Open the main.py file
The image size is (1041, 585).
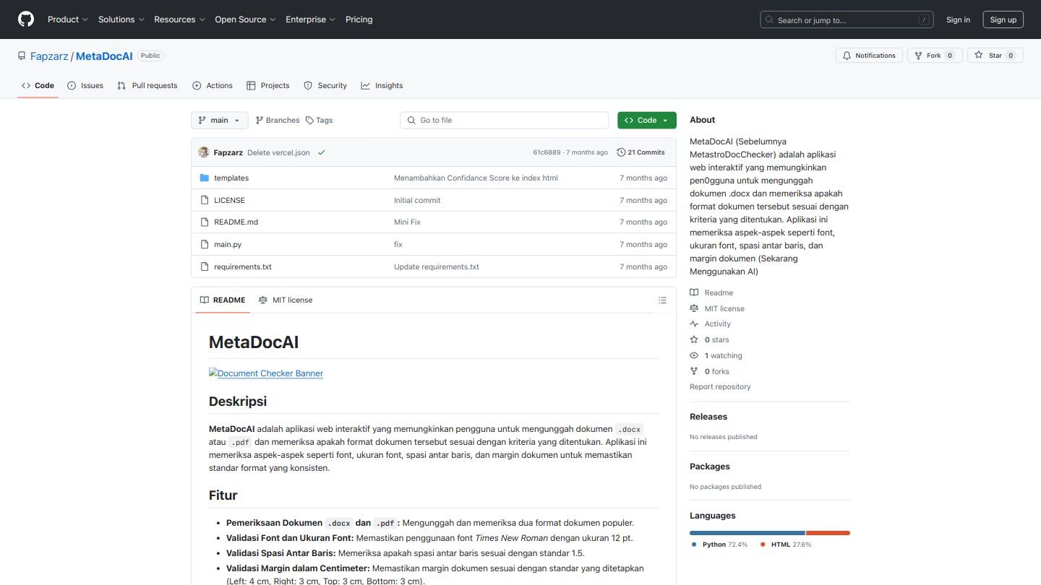click(x=228, y=244)
